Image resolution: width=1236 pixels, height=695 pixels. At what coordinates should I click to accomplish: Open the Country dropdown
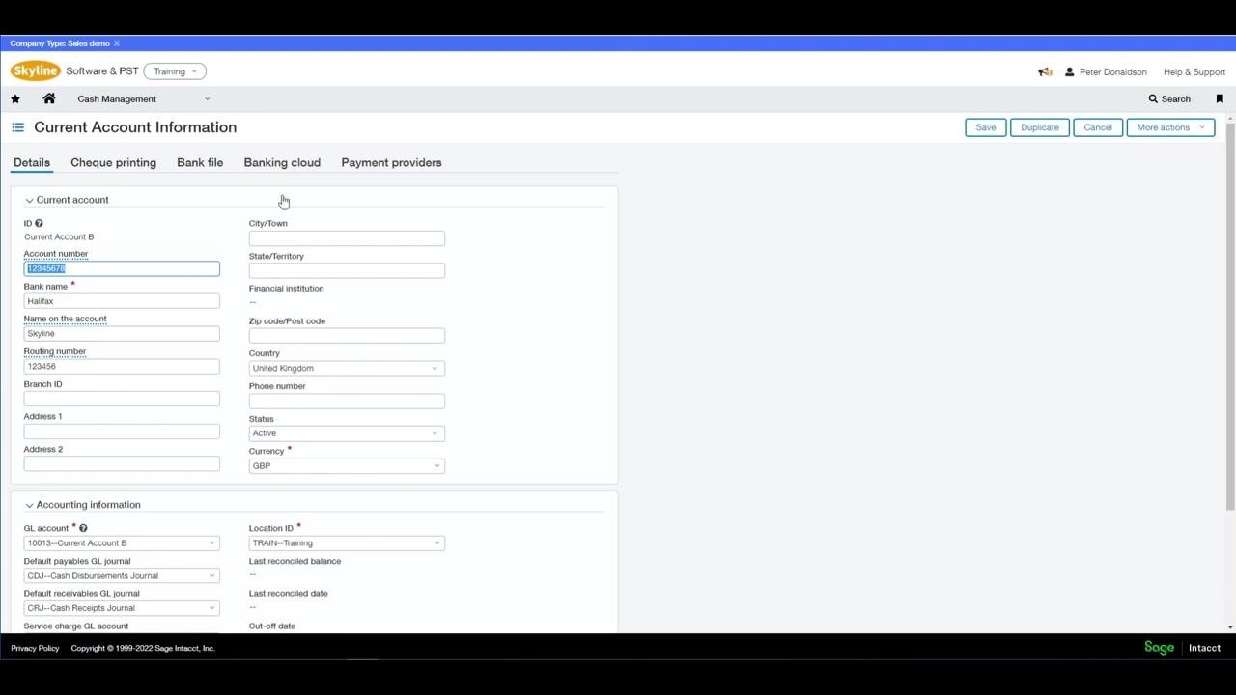pos(347,368)
